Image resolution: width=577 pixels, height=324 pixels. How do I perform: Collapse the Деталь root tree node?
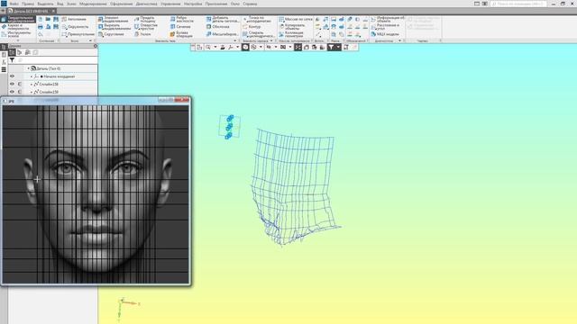pyautogui.click(x=28, y=68)
